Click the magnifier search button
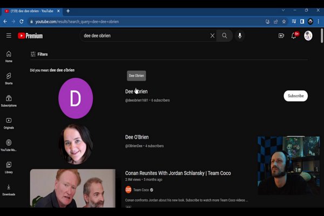The image size is (324, 216). (225, 36)
